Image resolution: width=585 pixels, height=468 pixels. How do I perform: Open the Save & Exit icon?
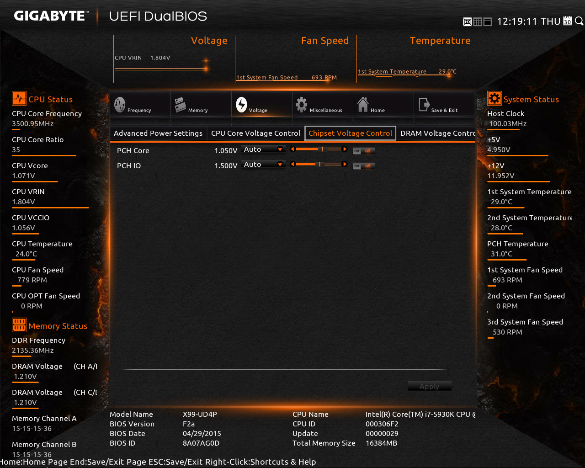[424, 105]
